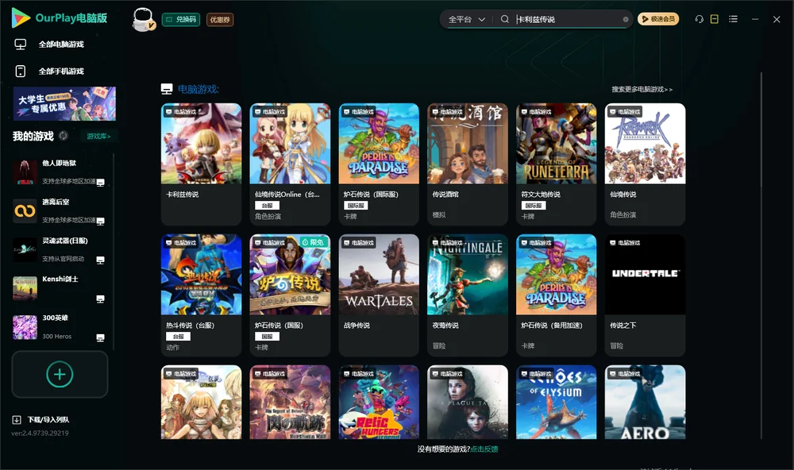Click the 电脑游戏: section heading
Screen dimensions: 794x470
click(198, 90)
